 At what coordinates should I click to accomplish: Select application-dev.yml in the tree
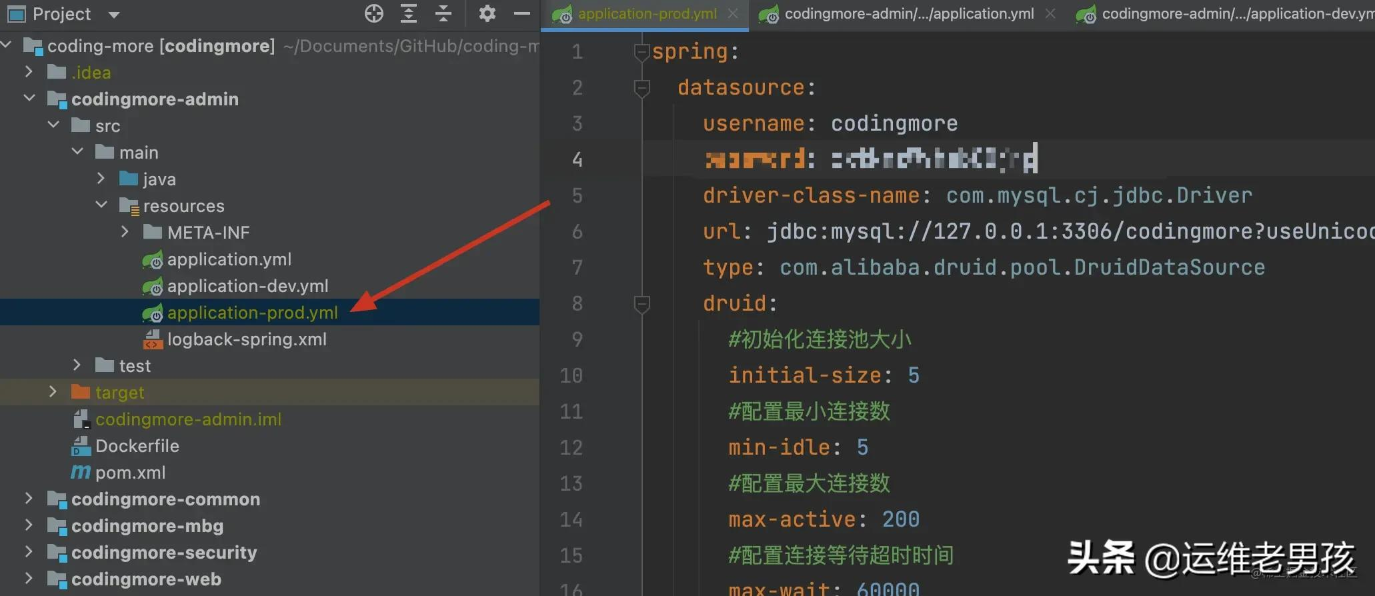coord(248,286)
